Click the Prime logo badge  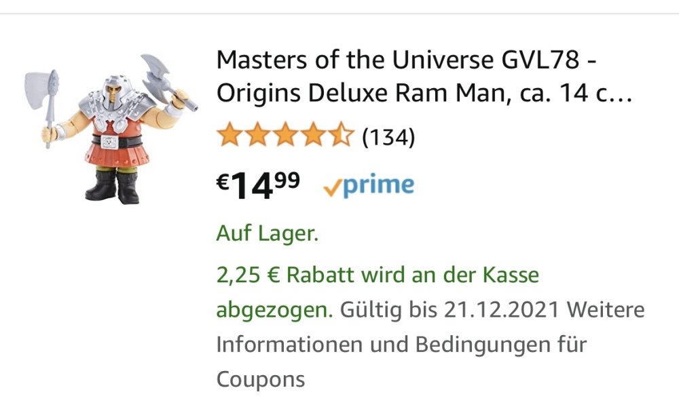point(369,186)
